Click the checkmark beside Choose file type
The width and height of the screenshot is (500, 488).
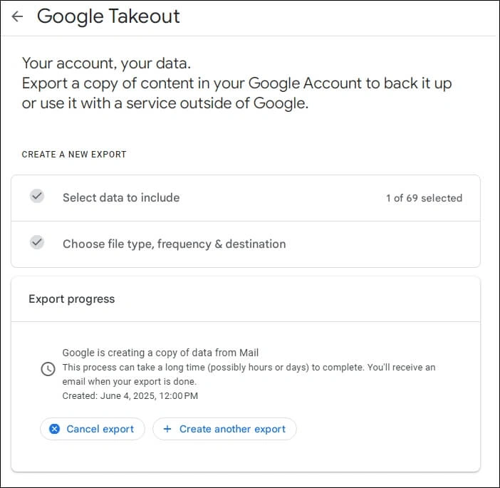37,242
